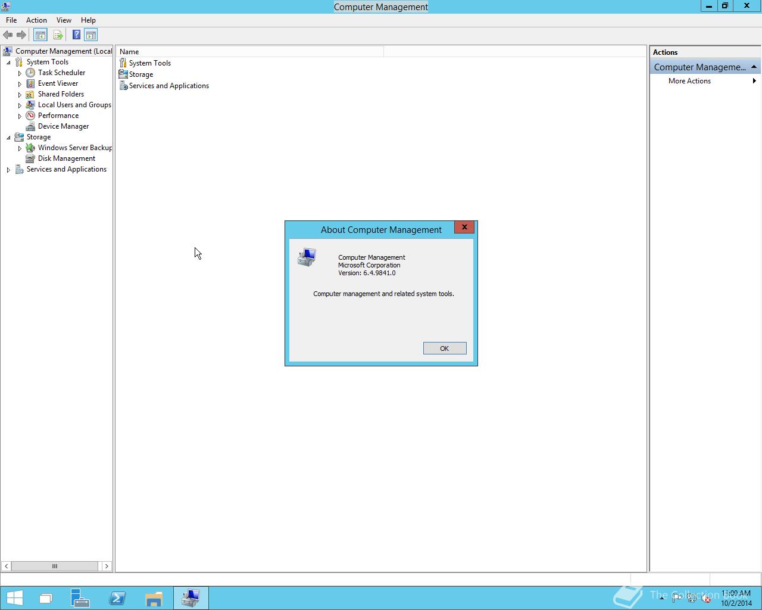The width and height of the screenshot is (762, 610).
Task: Click tree pane horizontal scrollbar thumb
Action: pyautogui.click(x=55, y=566)
